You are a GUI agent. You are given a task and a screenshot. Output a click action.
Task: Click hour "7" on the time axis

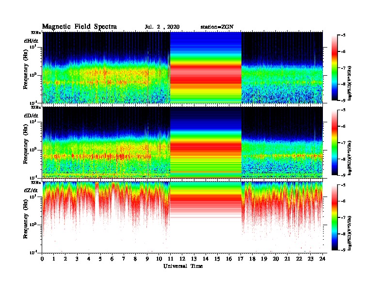(124, 259)
